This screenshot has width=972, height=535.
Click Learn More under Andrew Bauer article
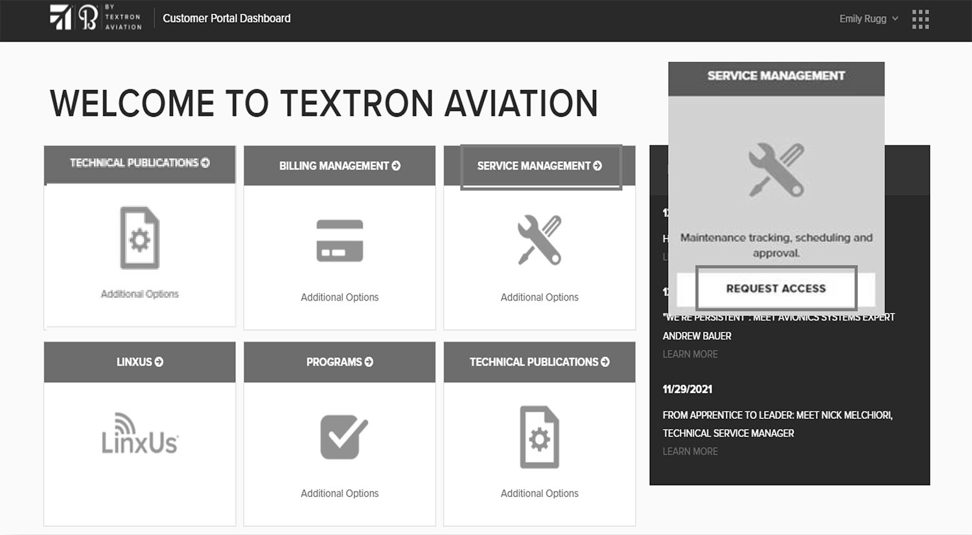click(690, 354)
